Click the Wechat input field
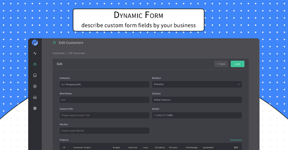 pyautogui.click(x=104, y=131)
